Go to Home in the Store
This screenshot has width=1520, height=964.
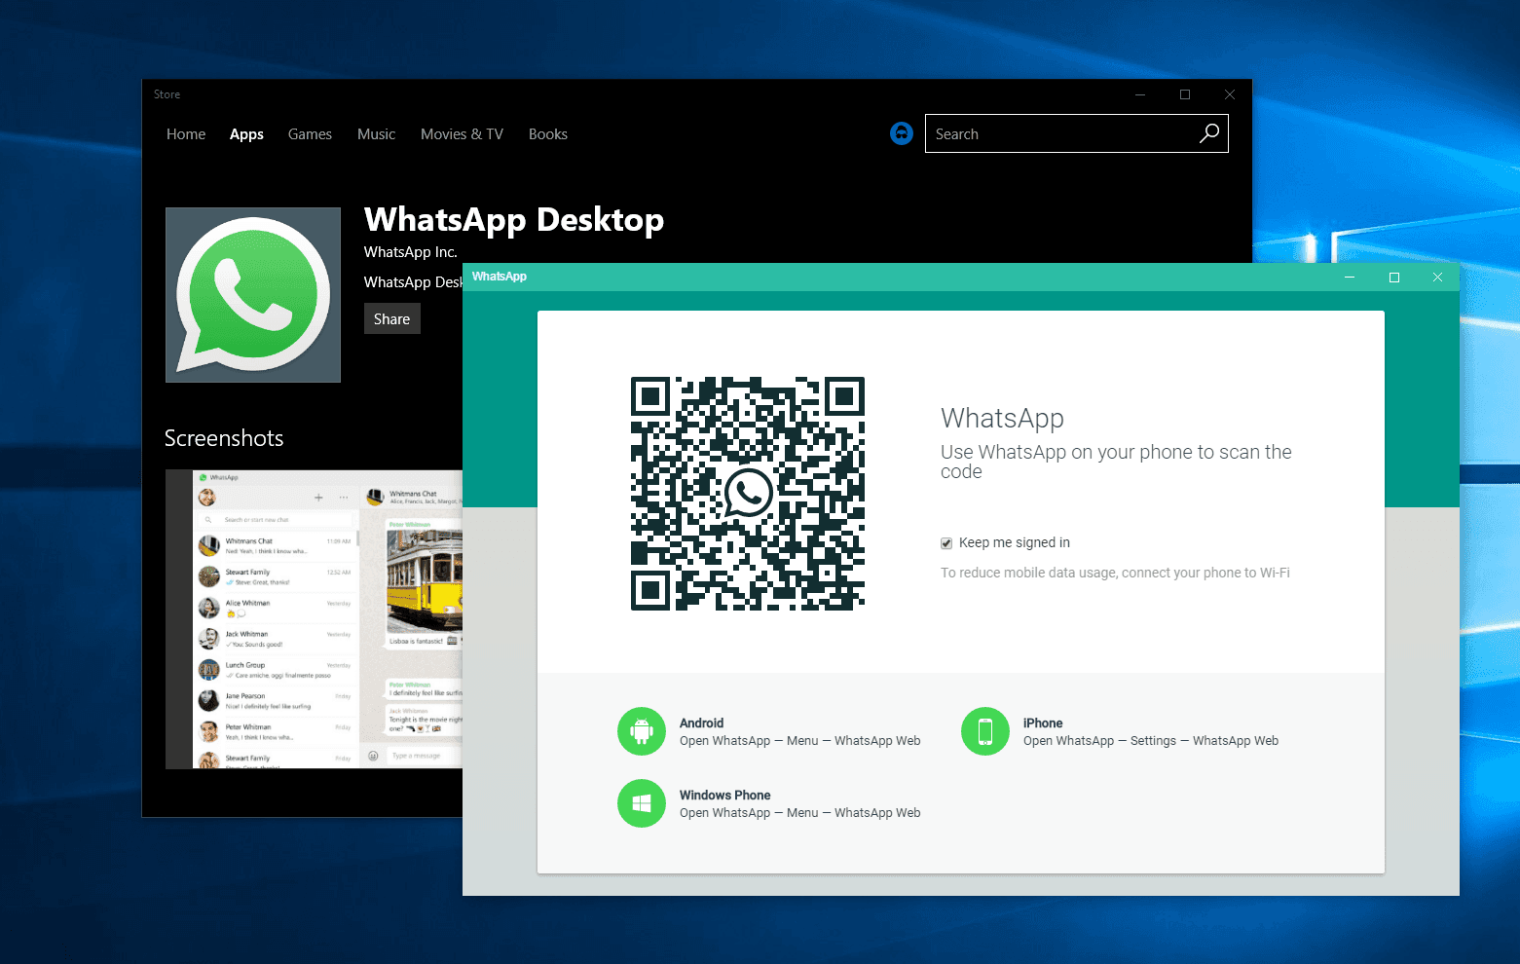[186, 133]
